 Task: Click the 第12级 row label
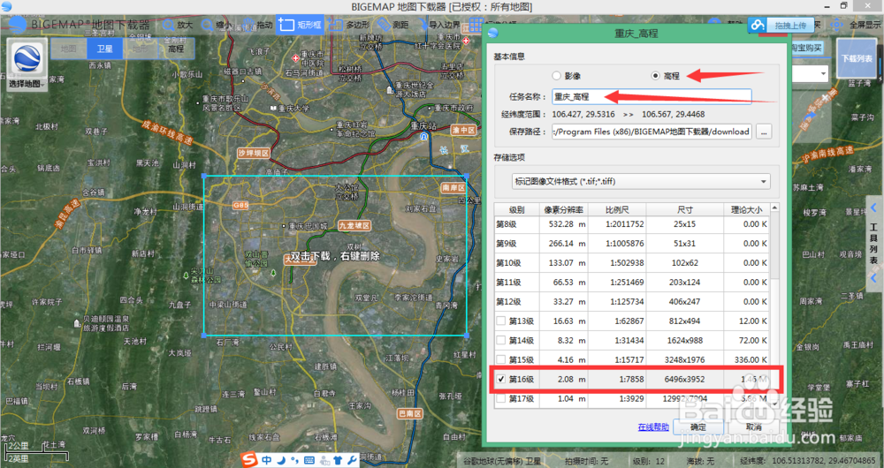coord(508,301)
